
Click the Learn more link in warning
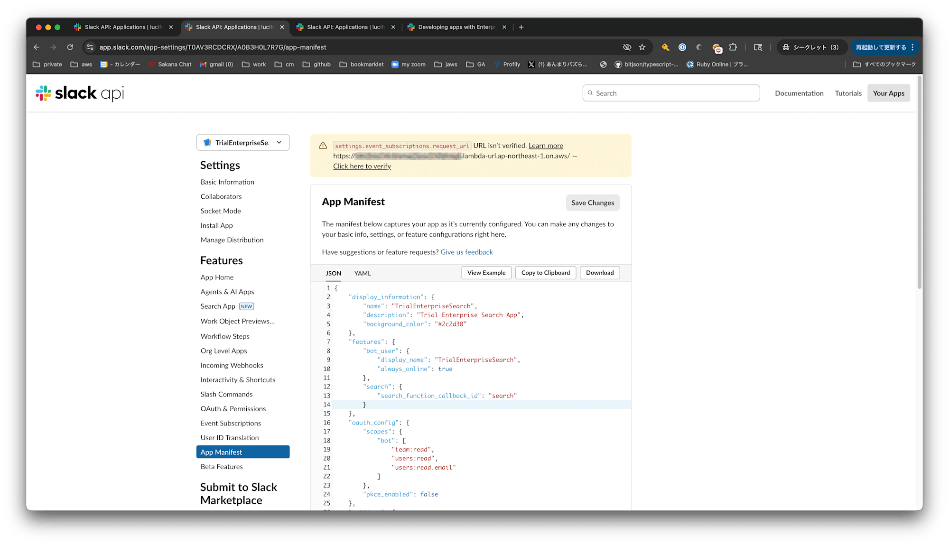point(546,146)
